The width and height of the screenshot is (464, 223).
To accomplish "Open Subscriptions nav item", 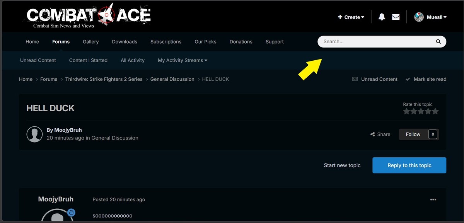I will click(166, 42).
